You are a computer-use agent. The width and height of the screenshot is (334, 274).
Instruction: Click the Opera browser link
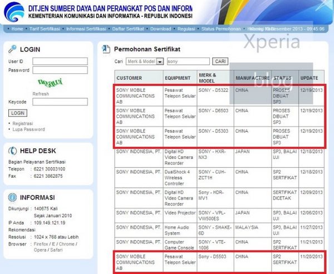[40, 250]
